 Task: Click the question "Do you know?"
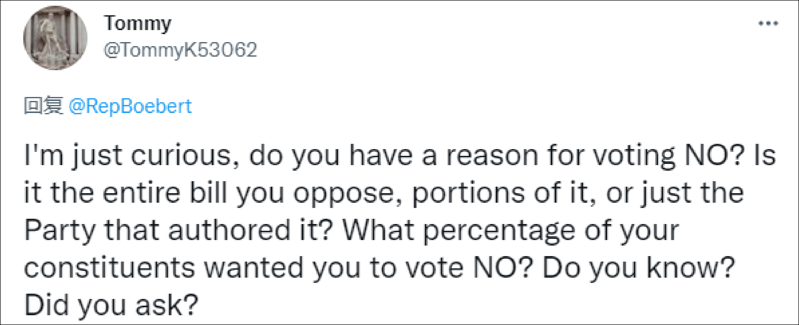639,267
